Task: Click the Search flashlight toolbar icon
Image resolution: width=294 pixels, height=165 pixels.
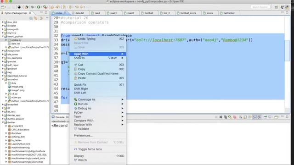Action: click(x=57, y=7)
